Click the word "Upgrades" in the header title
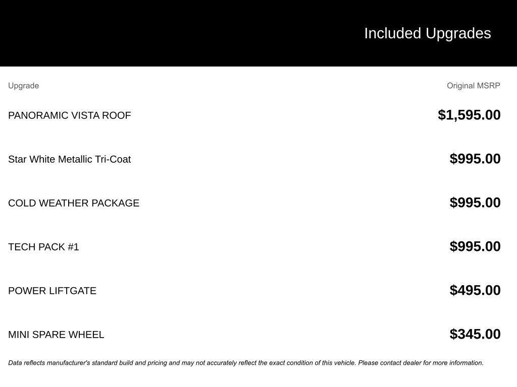The image size is (517, 387). [458, 33]
